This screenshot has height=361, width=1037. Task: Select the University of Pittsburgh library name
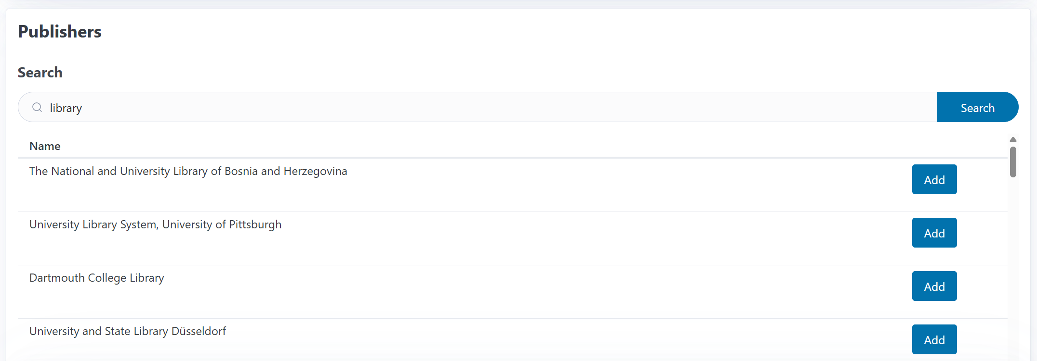[x=155, y=224]
